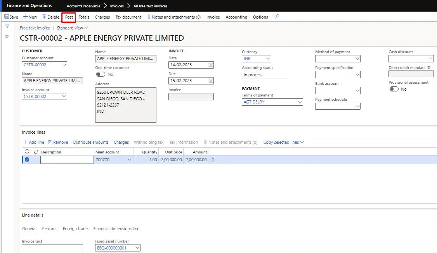437x253 pixels.
Task: Open Currency INR dropdown
Action: 268,59
